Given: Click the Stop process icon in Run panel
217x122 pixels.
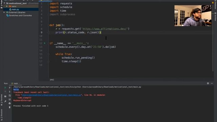Looking at the screenshot, I should [5, 91].
